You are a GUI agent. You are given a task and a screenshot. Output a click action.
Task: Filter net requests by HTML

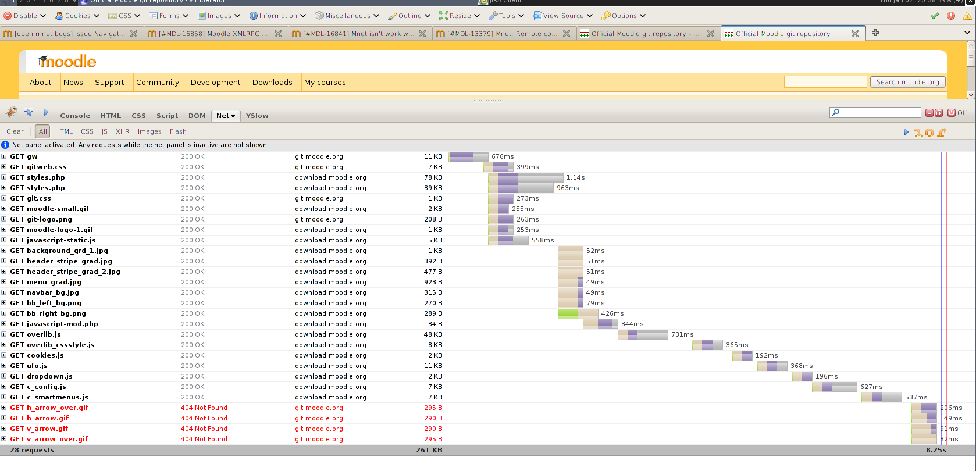coord(64,131)
